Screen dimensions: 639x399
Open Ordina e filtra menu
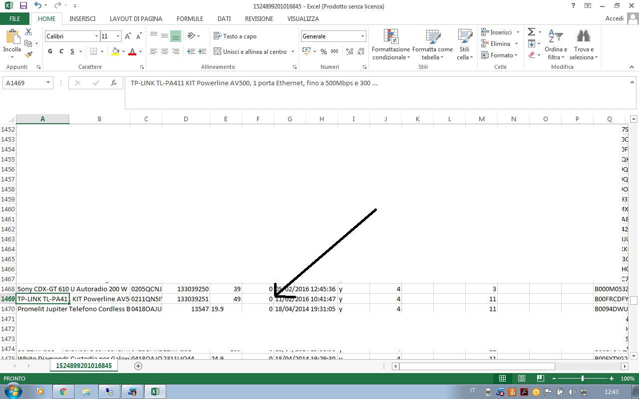pyautogui.click(x=556, y=44)
